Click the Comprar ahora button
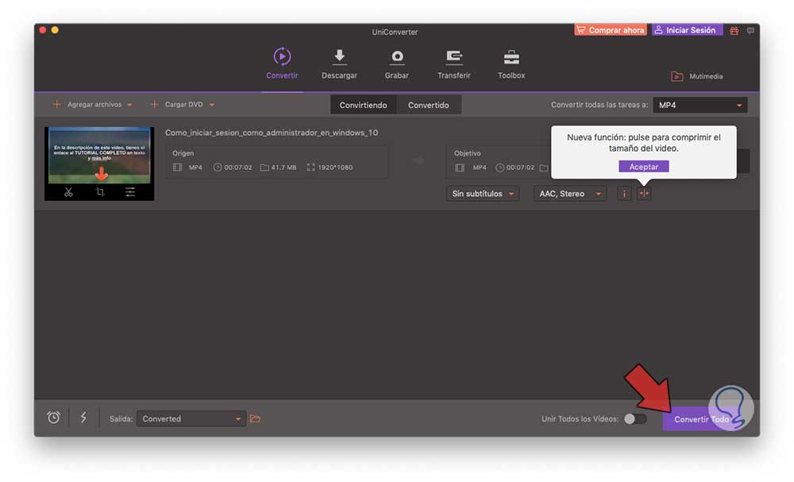The image size is (794, 482). click(x=610, y=30)
